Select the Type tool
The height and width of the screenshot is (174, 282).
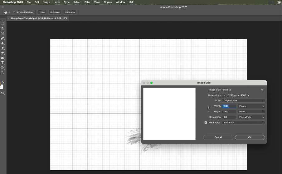2,63
